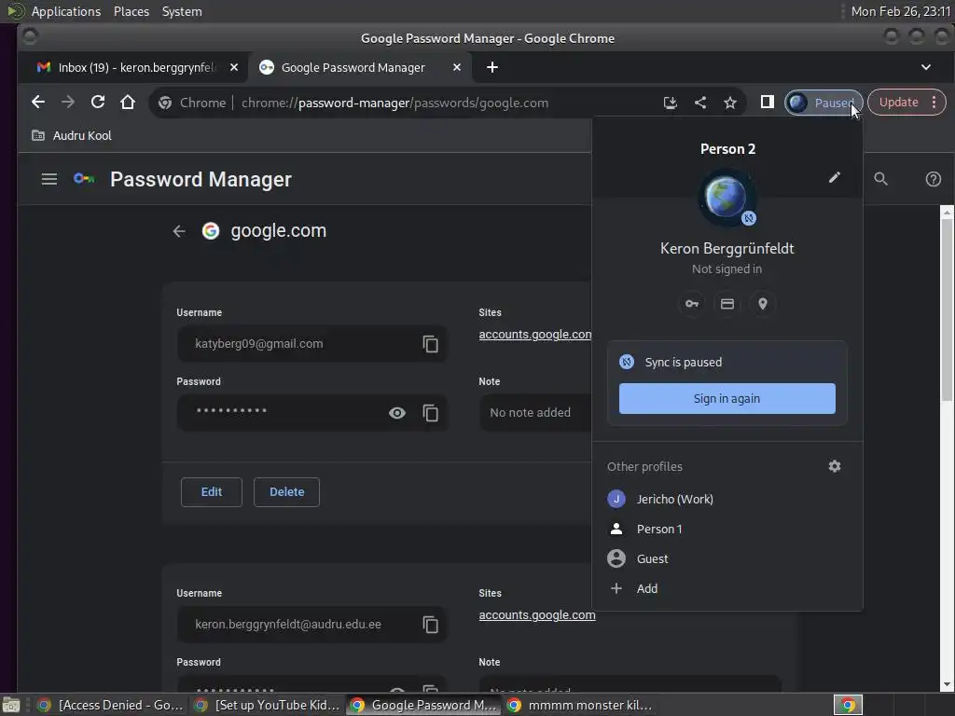Toggle the Chrome side panel icon
The image size is (955, 716).
pyautogui.click(x=767, y=103)
